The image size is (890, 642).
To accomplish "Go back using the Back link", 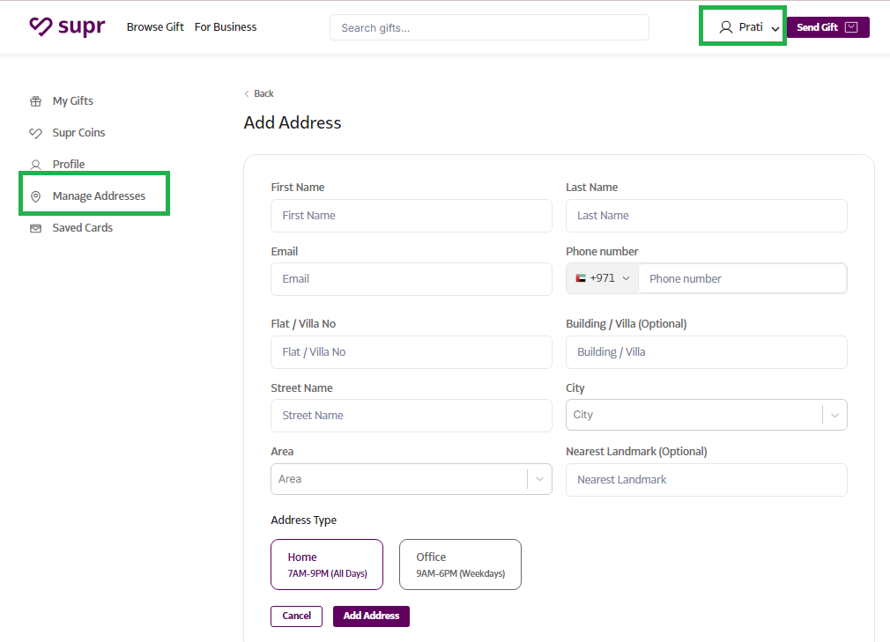I will pos(259,93).
